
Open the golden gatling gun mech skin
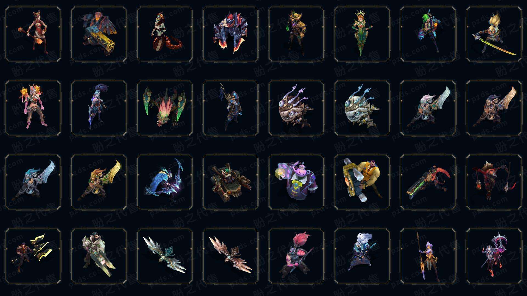click(99, 34)
